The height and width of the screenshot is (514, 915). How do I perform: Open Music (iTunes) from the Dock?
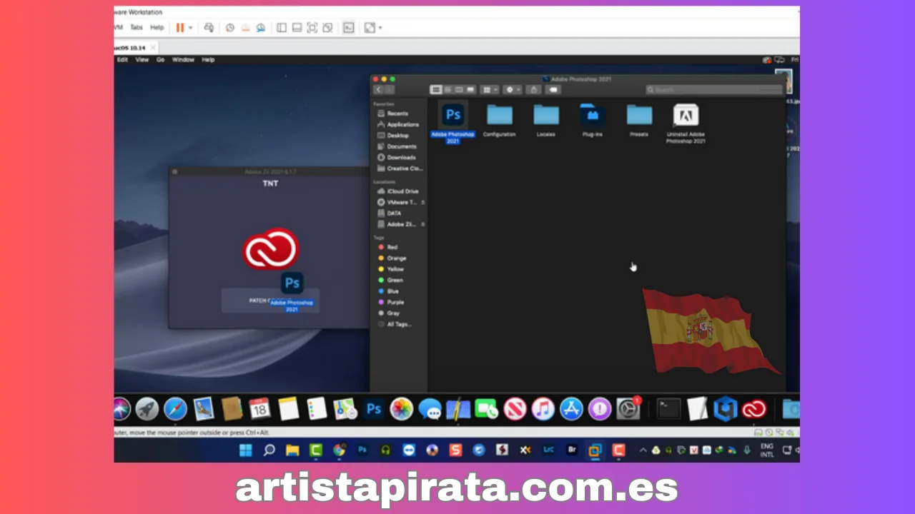click(x=543, y=409)
